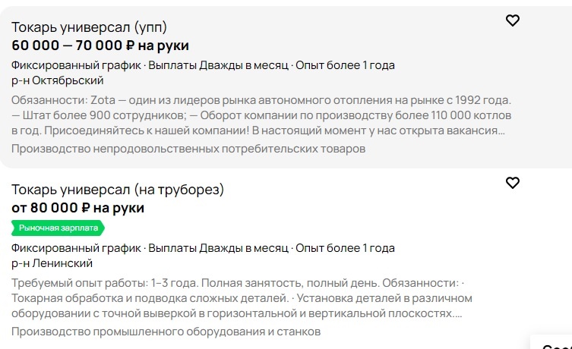Click "Фиксированный график" in the упп listing
The height and width of the screenshot is (349, 572).
77,65
